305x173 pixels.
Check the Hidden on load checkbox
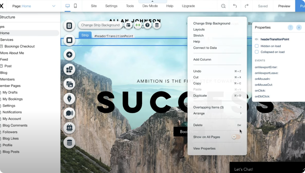point(257,46)
